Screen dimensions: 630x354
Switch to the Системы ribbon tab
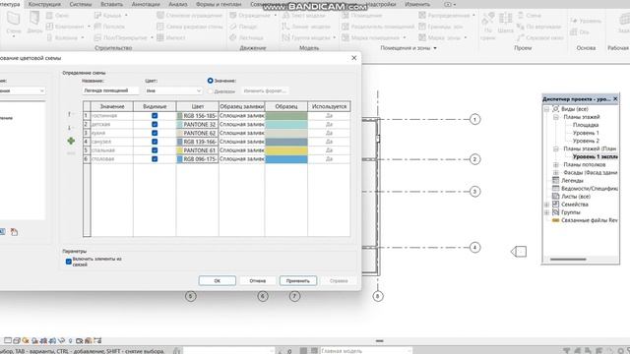click(81, 4)
